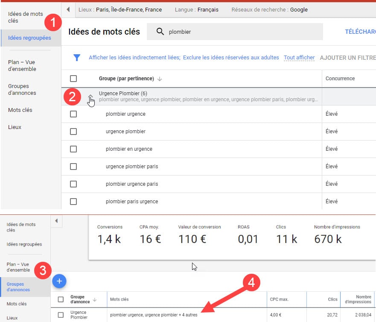The image size is (376, 322).
Task: Click the blue filter funnel icon
Action: click(77, 58)
